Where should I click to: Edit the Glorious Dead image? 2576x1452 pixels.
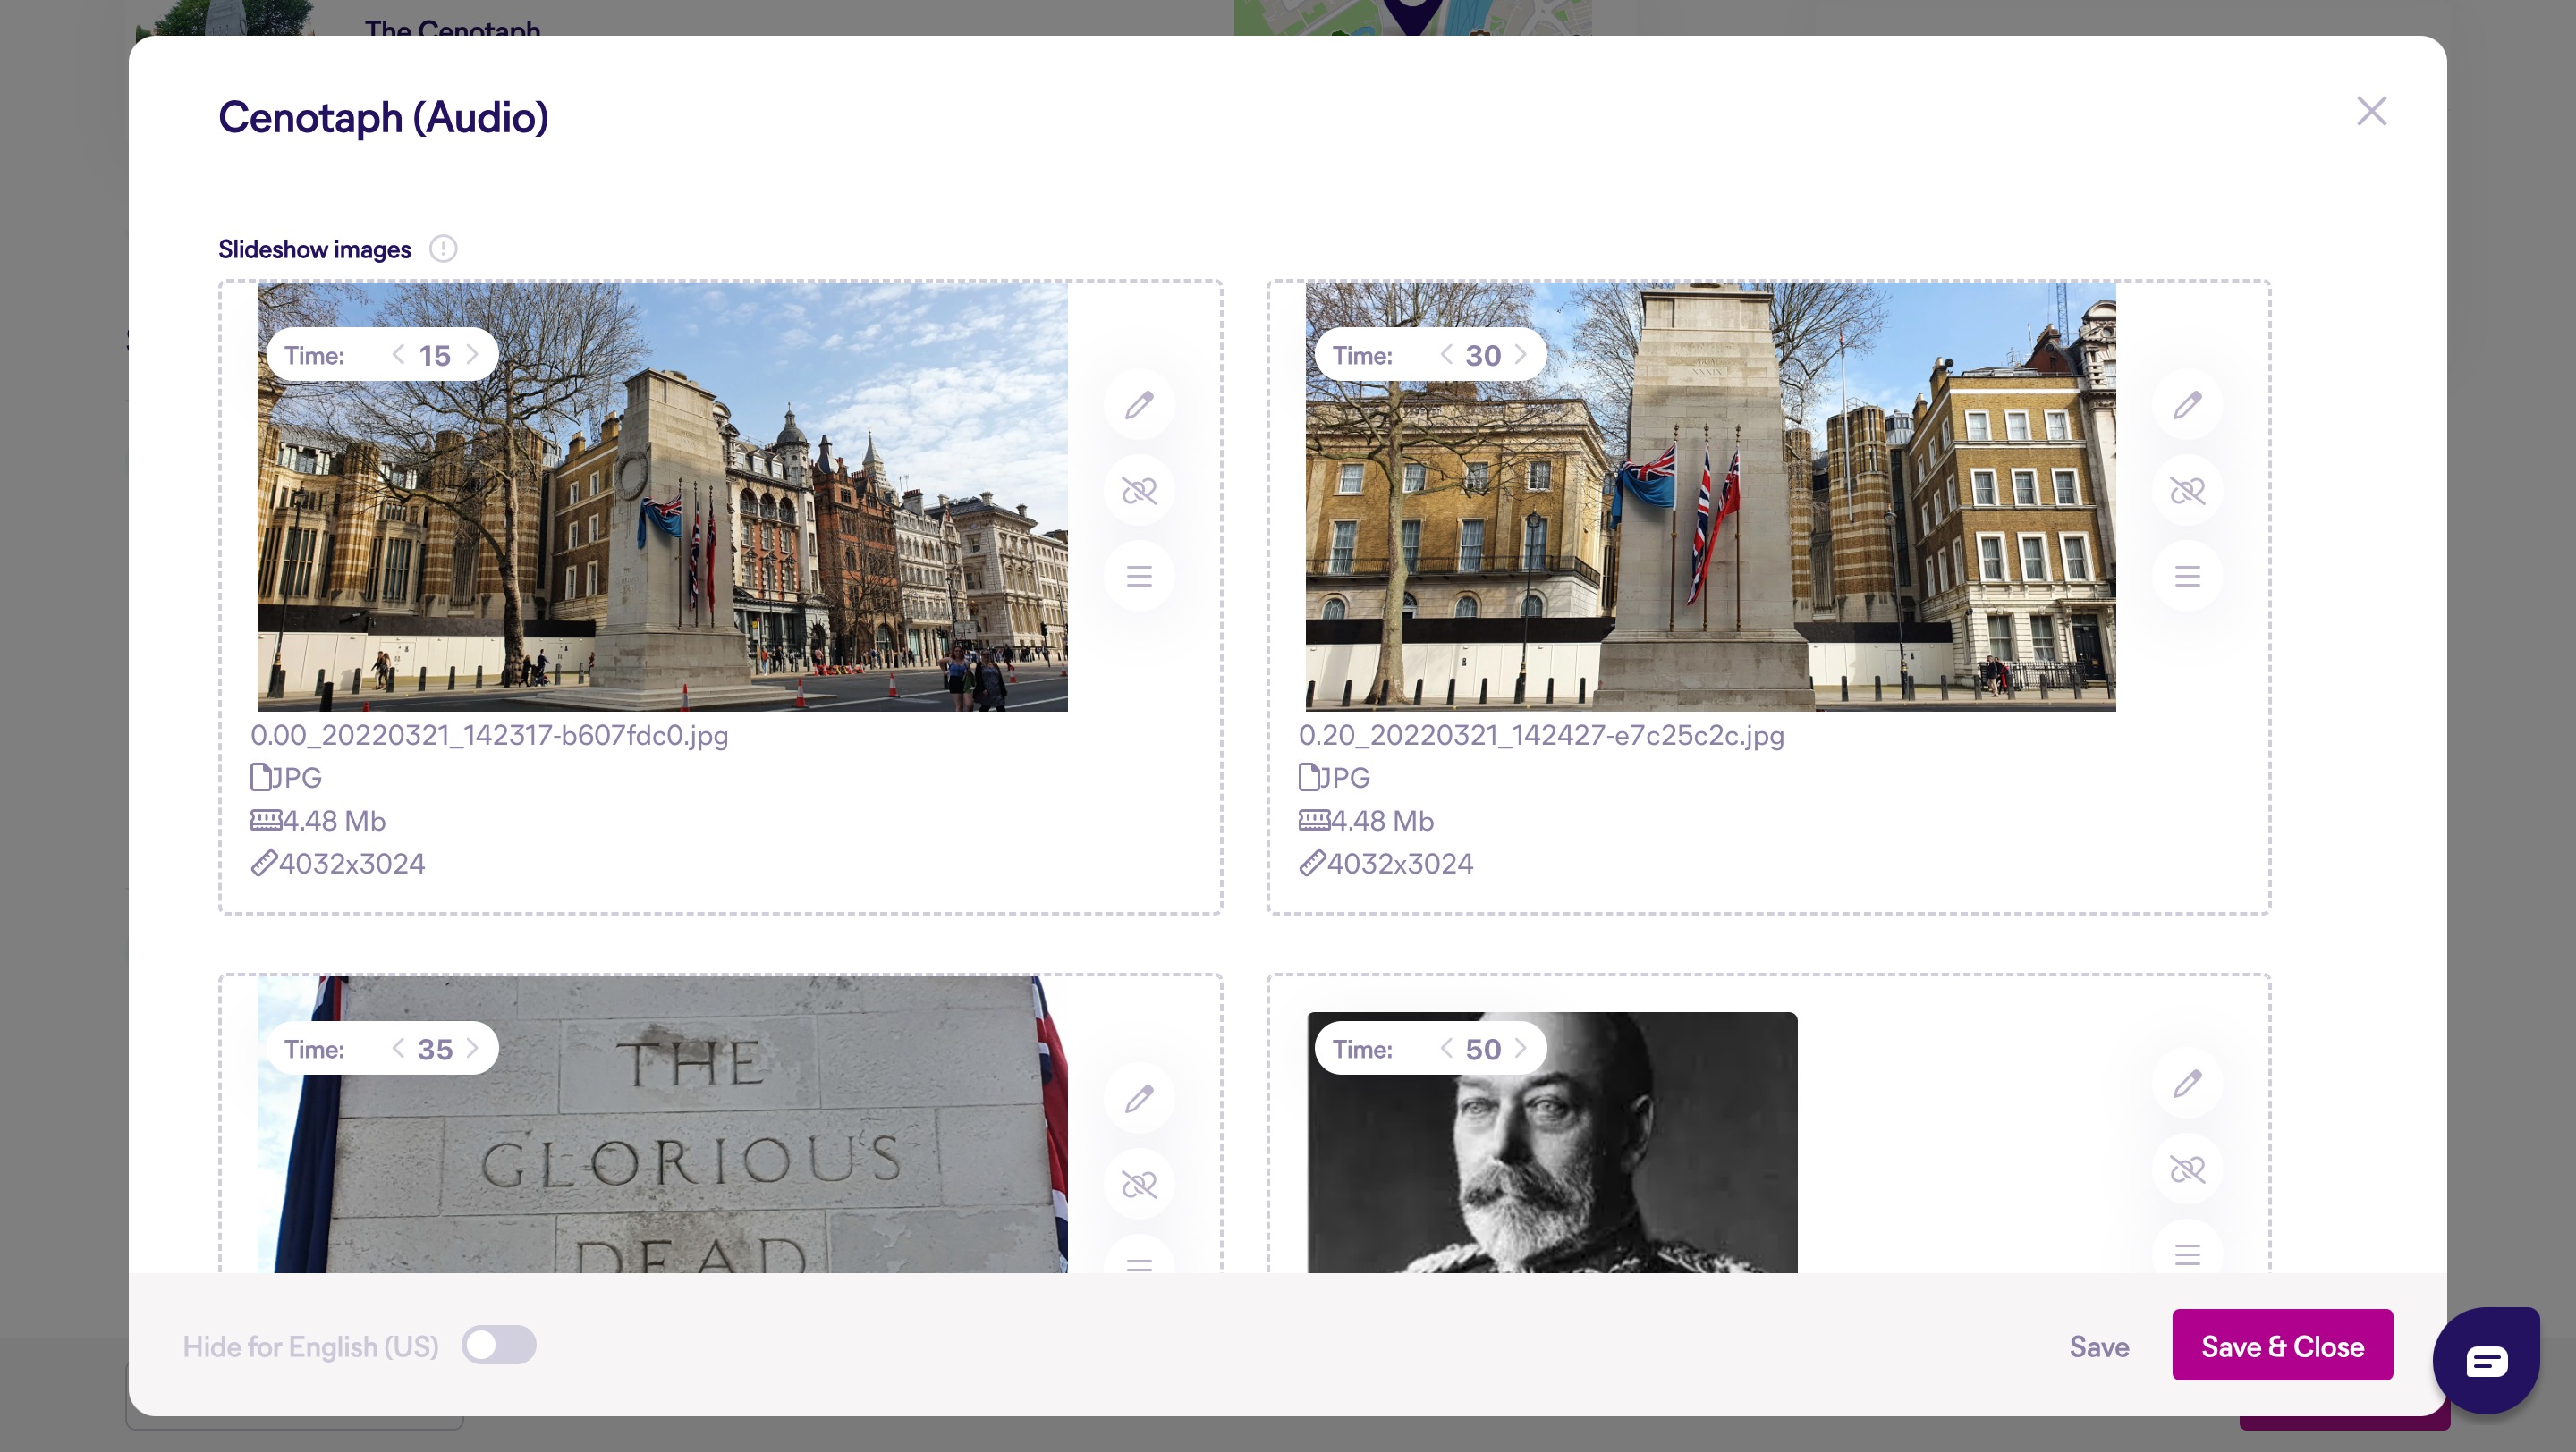coord(1139,1099)
